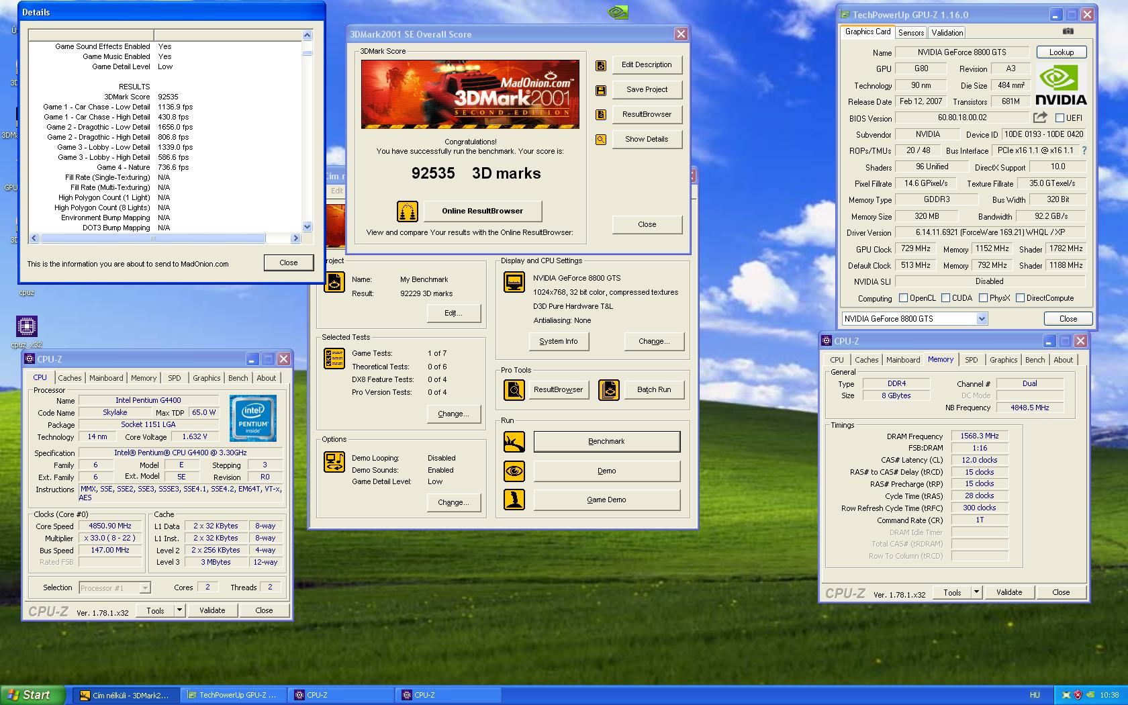Click the NVIDIA eye icon on the desktop
Viewport: 1128px width, 705px height.
tap(618, 11)
